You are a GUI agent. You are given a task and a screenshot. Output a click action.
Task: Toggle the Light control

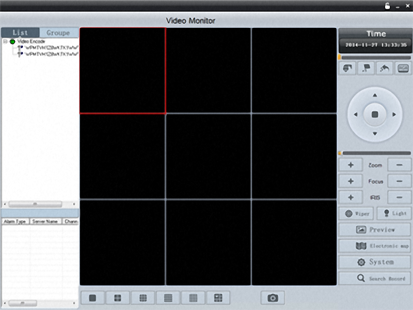pos(394,213)
